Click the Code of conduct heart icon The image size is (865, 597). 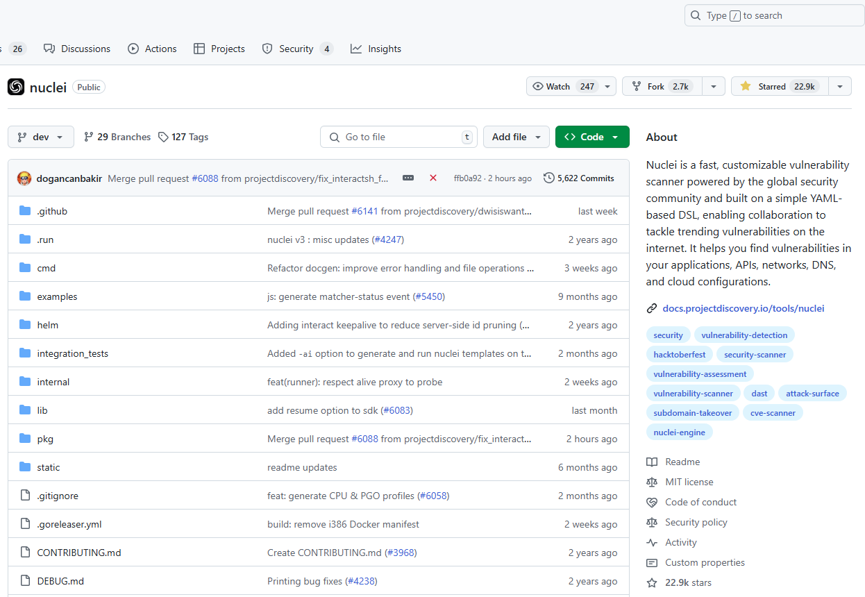[x=652, y=503]
